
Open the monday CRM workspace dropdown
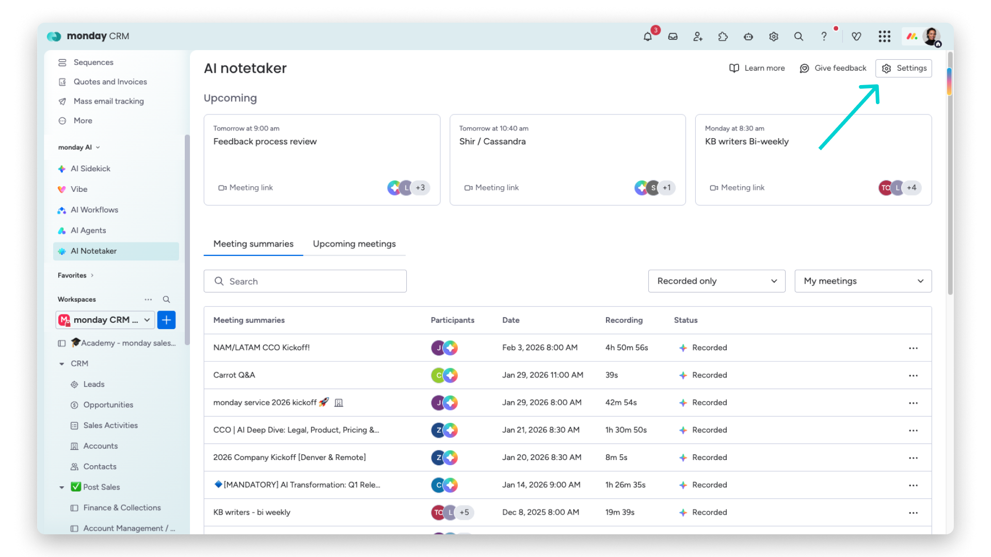coord(105,320)
